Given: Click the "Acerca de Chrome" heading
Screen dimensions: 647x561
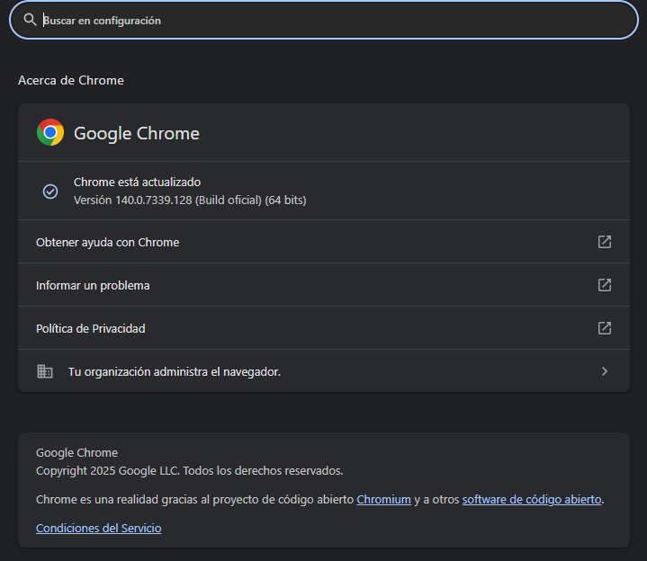Looking at the screenshot, I should [71, 80].
